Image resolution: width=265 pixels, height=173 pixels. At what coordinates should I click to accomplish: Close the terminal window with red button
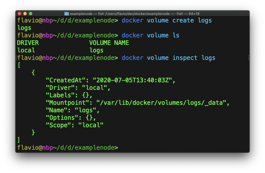point(19,14)
